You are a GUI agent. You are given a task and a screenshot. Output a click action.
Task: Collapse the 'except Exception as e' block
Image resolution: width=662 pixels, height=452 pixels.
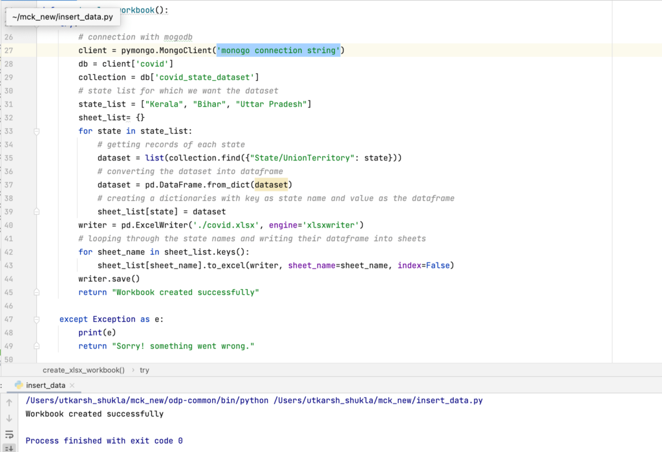pyautogui.click(x=37, y=319)
